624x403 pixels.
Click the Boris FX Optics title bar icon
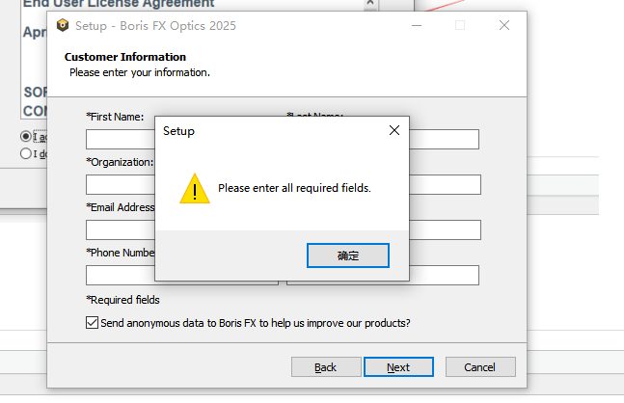(x=63, y=26)
